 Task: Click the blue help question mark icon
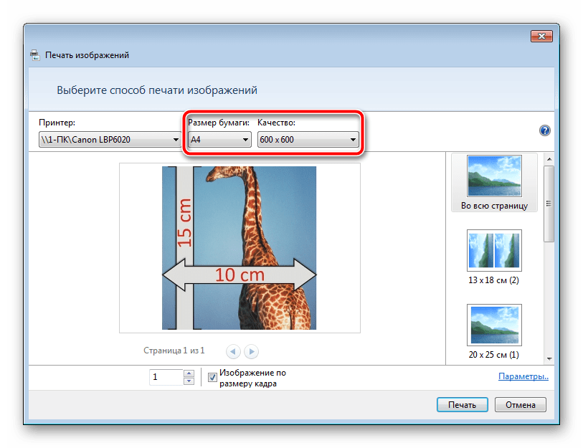[544, 130]
